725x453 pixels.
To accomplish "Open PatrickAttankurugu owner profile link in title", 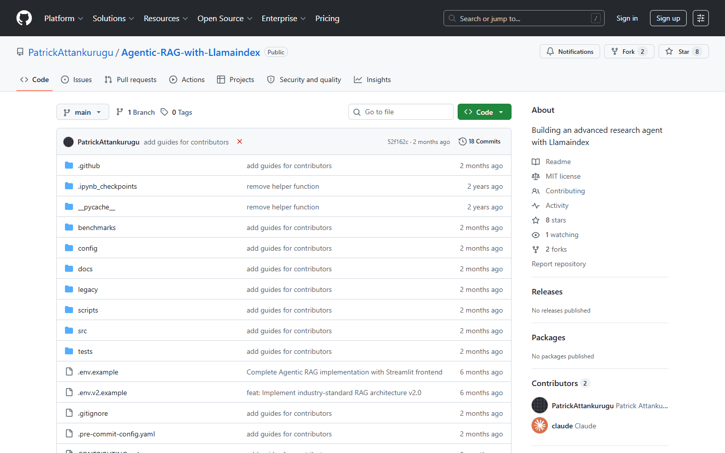I will 70,52.
